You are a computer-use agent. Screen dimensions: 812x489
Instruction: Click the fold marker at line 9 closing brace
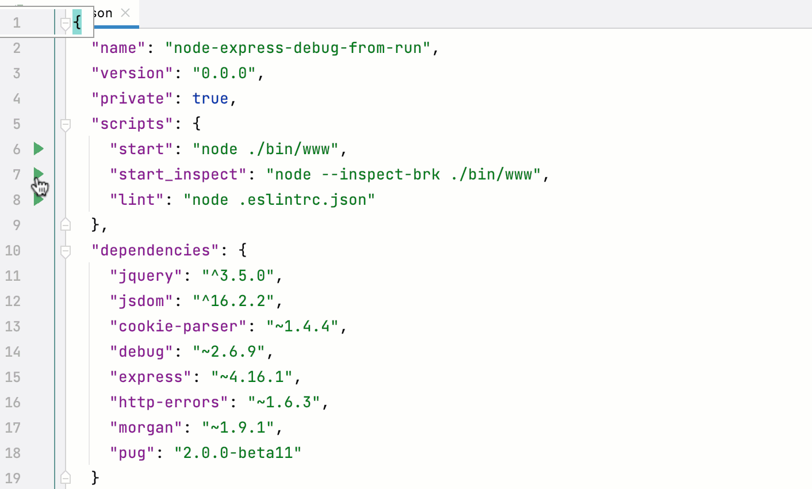point(65,225)
